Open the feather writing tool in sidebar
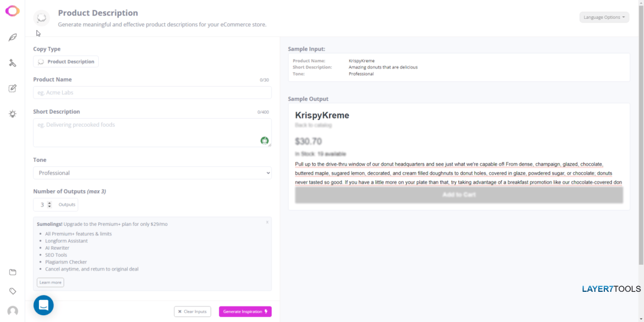Screen dimensions: 644x322 click(13, 38)
